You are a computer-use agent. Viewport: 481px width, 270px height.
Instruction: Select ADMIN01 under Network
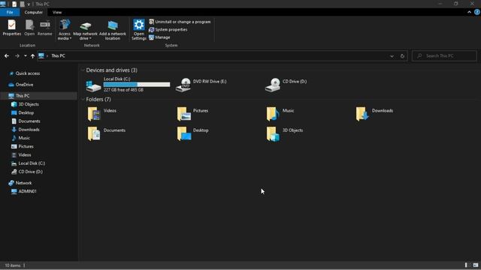(27, 191)
